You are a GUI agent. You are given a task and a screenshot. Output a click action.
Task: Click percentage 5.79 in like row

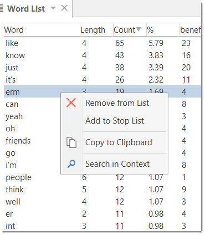coord(156,43)
